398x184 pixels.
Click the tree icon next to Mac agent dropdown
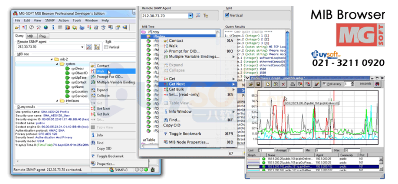click(206, 16)
